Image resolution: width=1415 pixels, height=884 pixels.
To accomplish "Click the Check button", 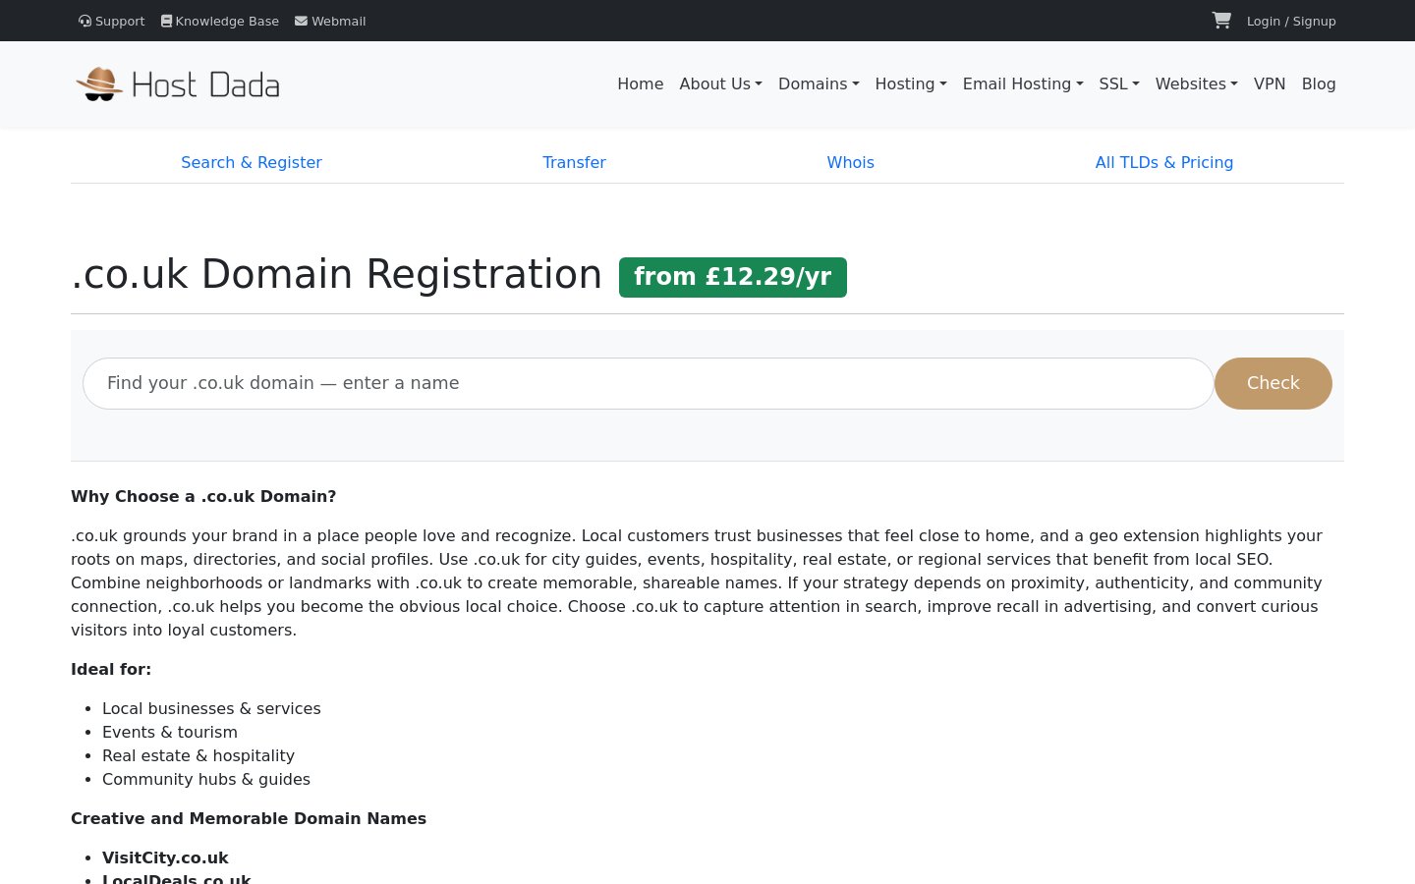I will coord(1273,383).
